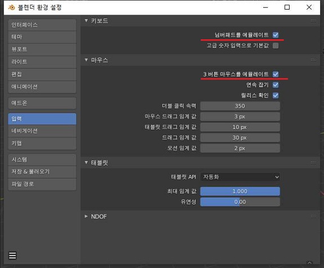Uncheck the 연속 잡기 checkbox
The height and width of the screenshot is (268, 324).
pos(276,85)
